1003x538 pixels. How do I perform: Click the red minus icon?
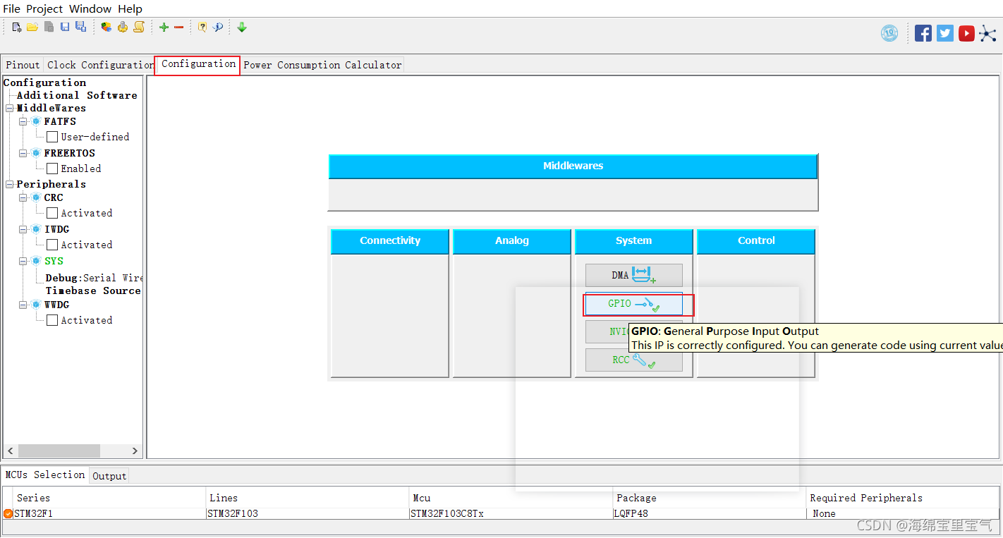point(179,27)
